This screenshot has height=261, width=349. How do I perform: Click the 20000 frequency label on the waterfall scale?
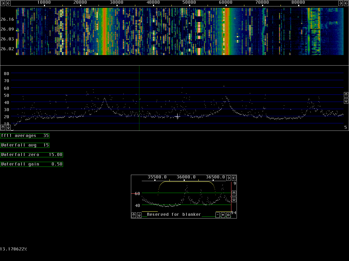[80, 2]
